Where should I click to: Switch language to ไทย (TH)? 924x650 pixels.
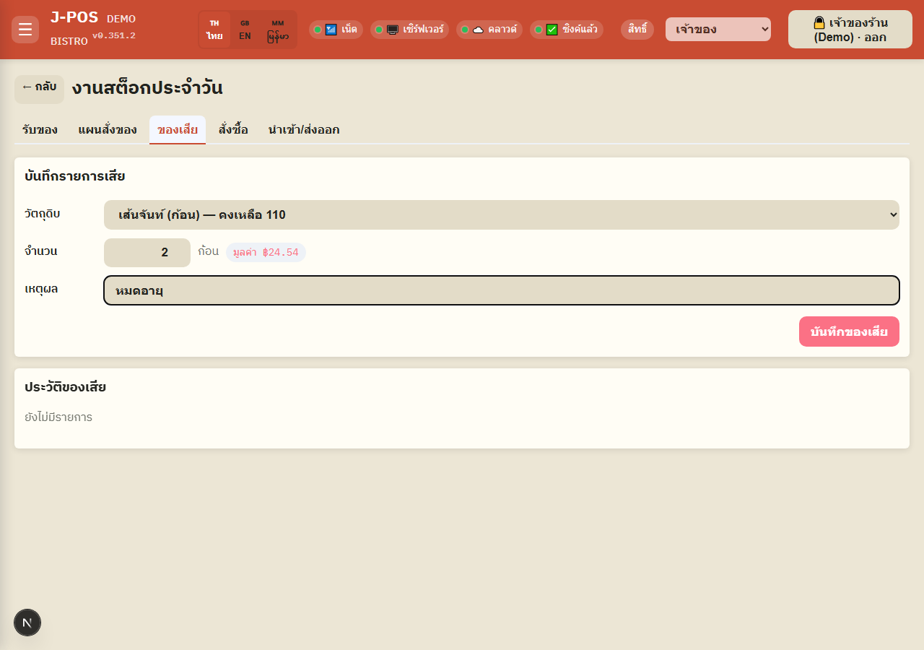[214, 30]
